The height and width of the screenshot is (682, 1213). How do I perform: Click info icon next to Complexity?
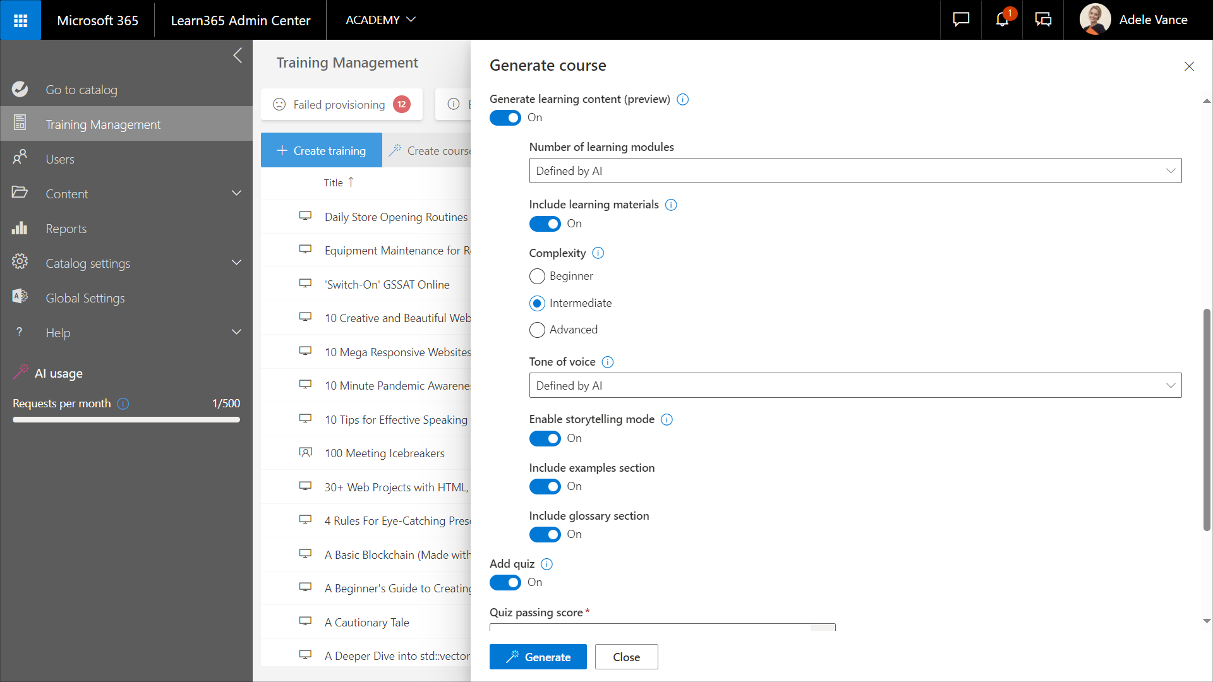[598, 253]
